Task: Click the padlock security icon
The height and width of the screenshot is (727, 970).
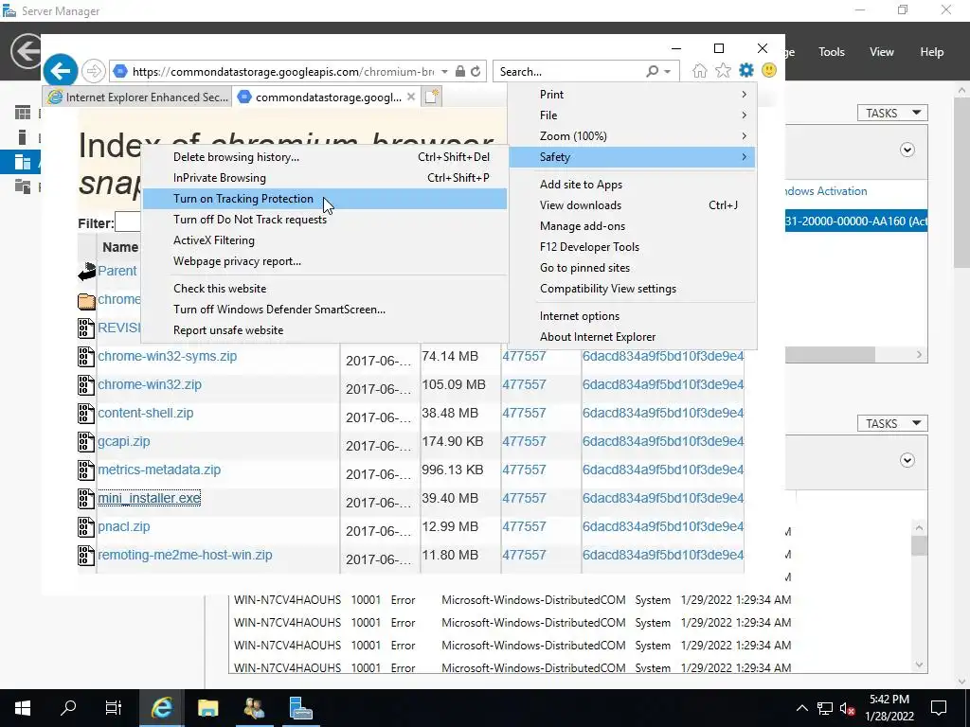Action: tap(459, 72)
